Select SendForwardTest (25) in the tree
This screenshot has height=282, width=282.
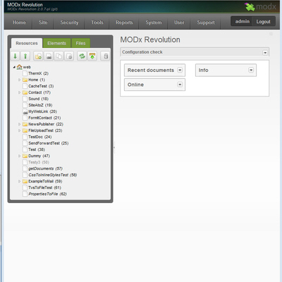pos(49,143)
